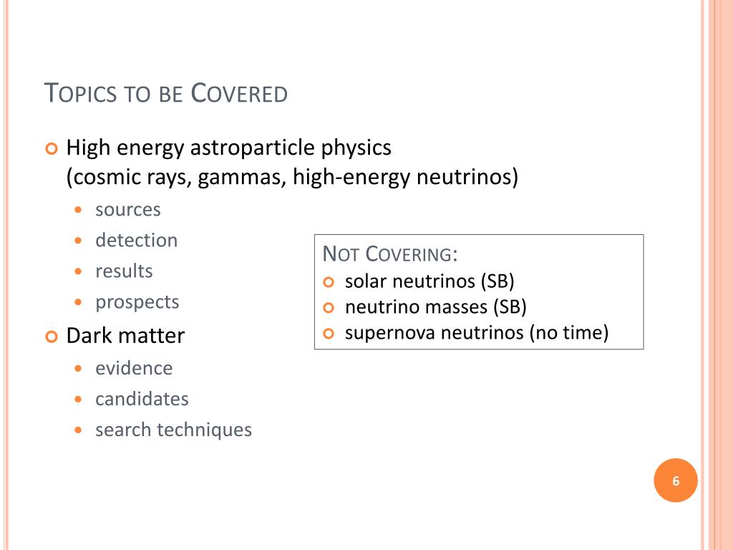
Task: Click the cosmic rays, gammas parenthetical line
Action: tap(292, 178)
